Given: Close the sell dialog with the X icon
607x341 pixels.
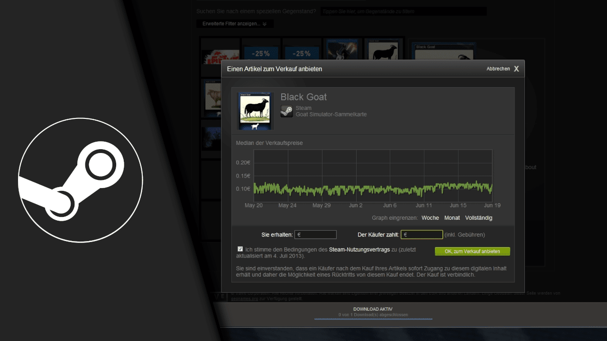Looking at the screenshot, I should pos(516,69).
